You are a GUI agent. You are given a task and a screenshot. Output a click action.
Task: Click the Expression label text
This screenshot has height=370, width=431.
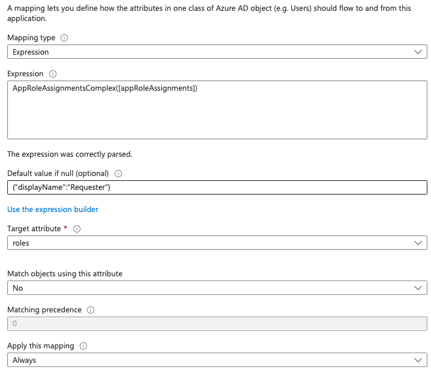tap(25, 74)
